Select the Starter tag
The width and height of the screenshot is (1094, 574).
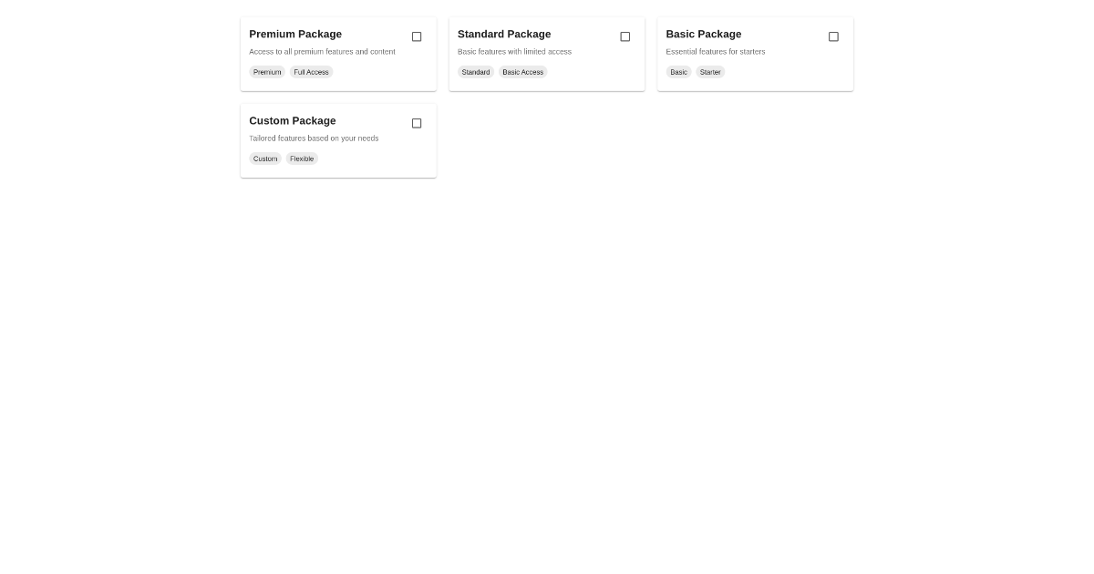click(710, 72)
